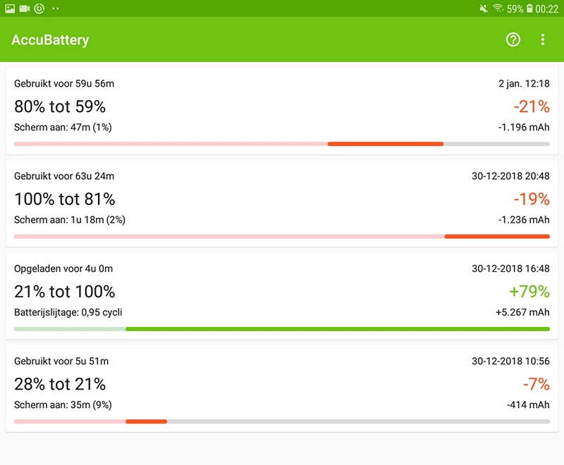Image resolution: width=564 pixels, height=465 pixels.
Task: Click the -1.236 mAh value
Action: click(x=524, y=220)
